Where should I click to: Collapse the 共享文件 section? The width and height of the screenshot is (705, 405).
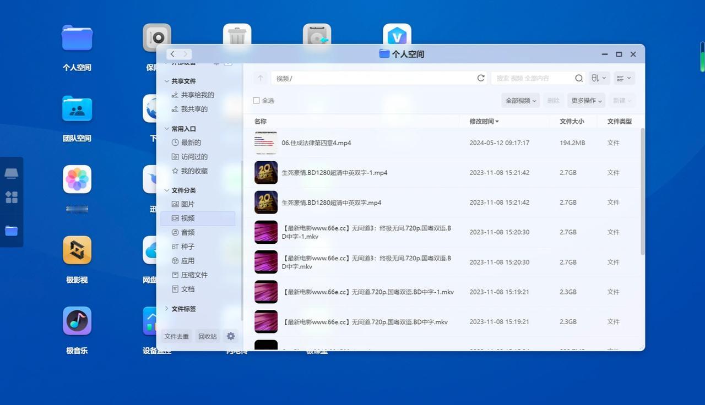point(167,81)
